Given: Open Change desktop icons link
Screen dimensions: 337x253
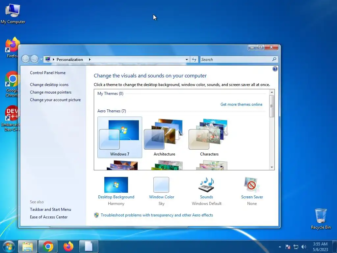Looking at the screenshot, I should coord(49,85).
